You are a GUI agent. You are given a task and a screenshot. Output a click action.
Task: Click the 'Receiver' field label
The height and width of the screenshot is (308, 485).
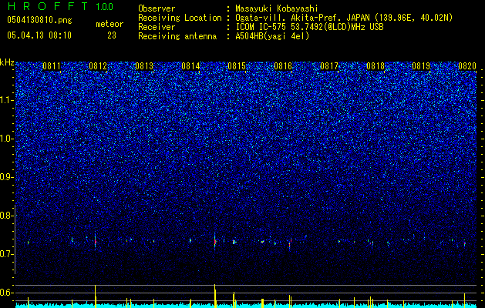(157, 27)
